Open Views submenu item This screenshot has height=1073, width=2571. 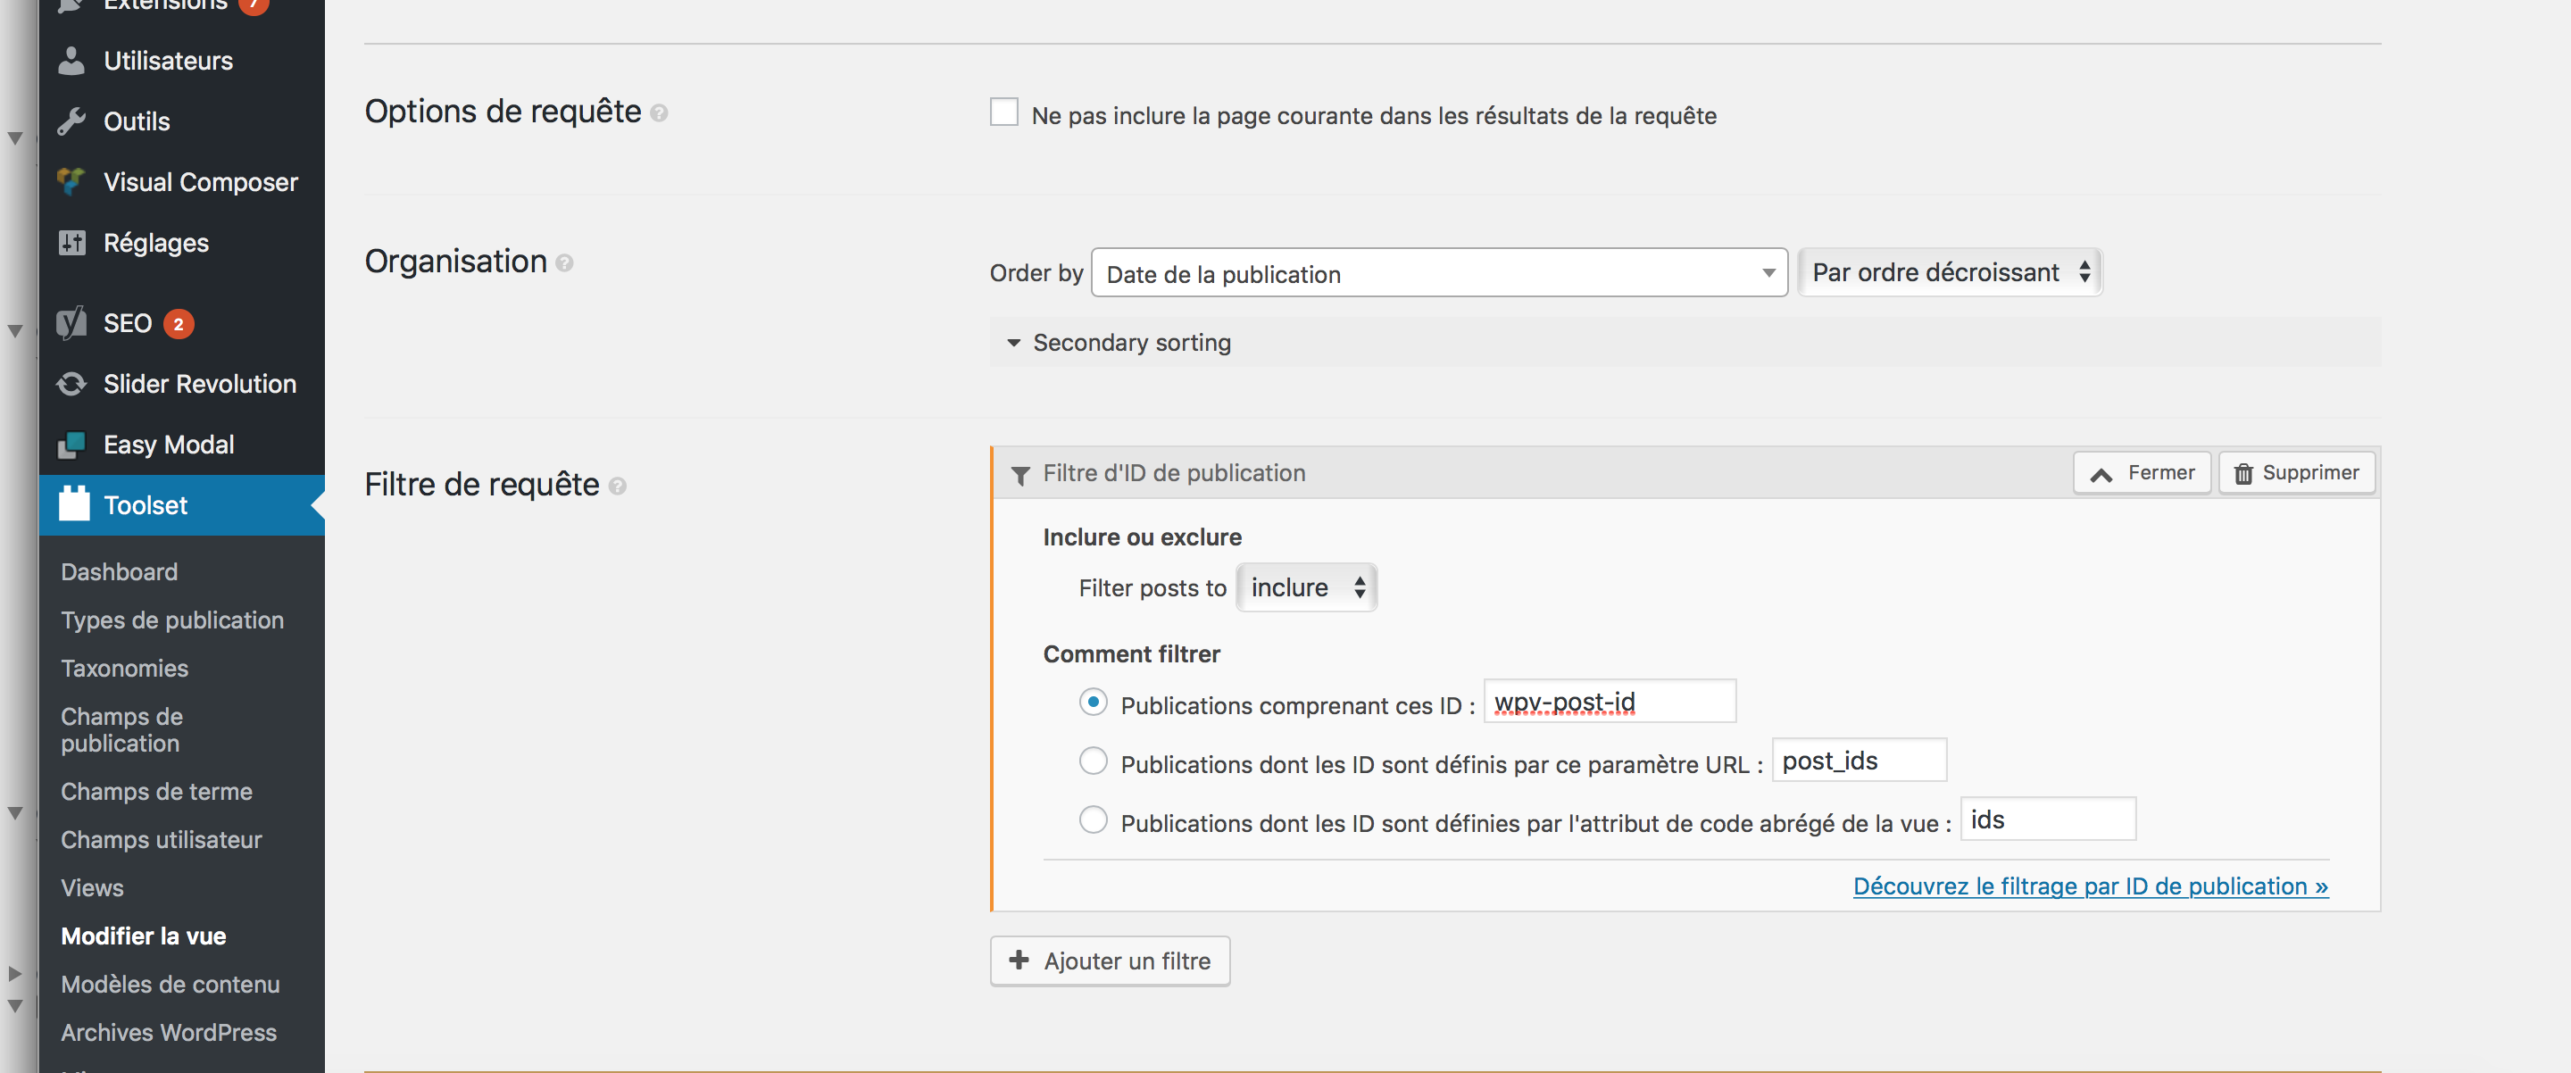click(92, 887)
